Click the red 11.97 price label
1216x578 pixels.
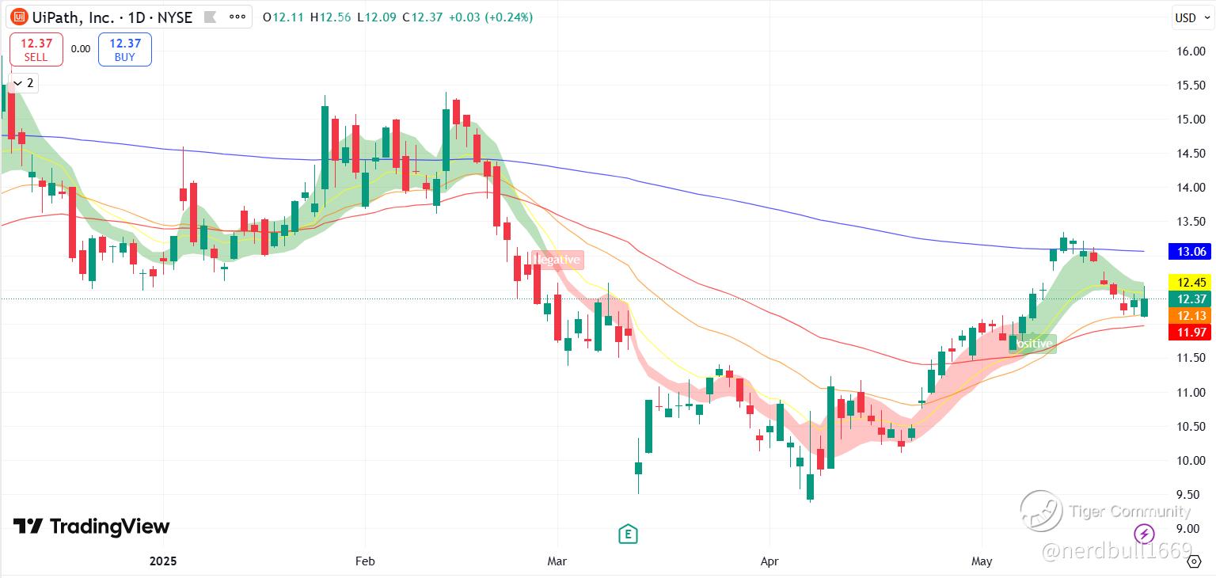pyautogui.click(x=1190, y=332)
